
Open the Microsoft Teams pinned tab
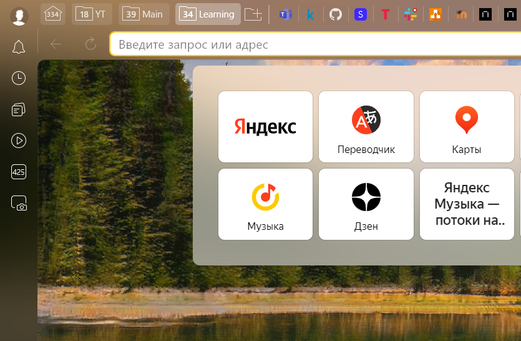pos(285,14)
